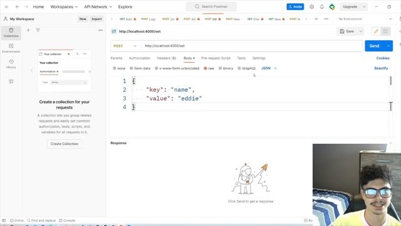Select the Body tab
The image size is (401, 226).
pyautogui.click(x=189, y=58)
